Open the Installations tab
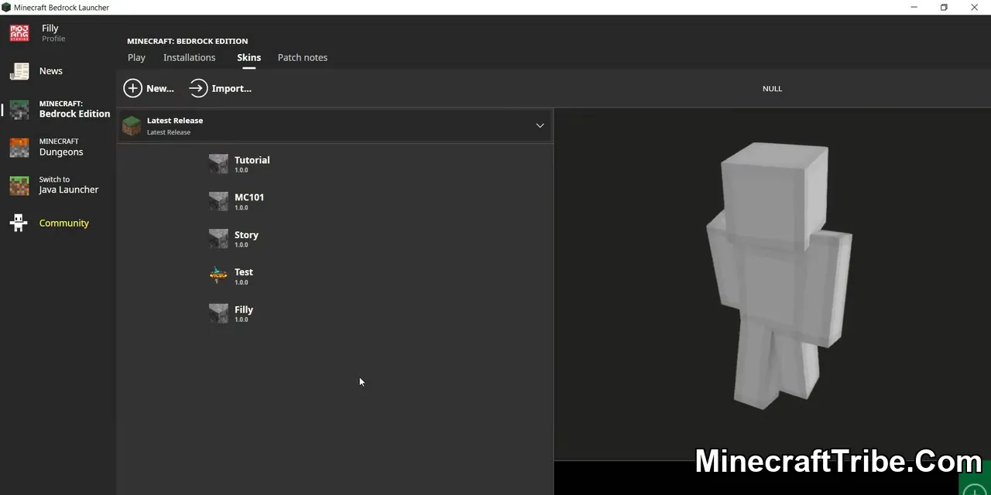This screenshot has width=991, height=495. (x=189, y=57)
